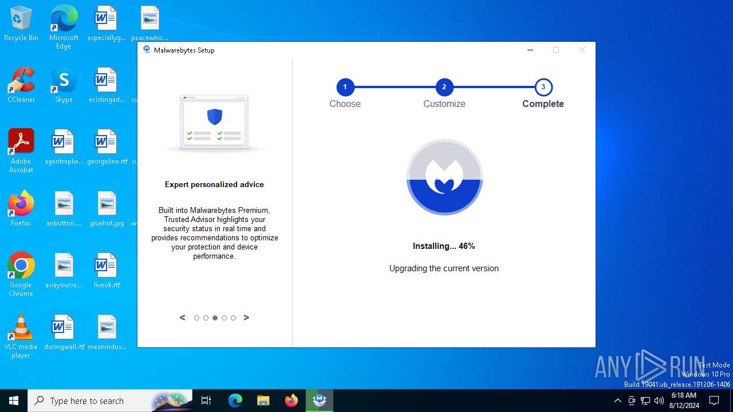733x412 pixels.
Task: Open Task View on taskbar
Action: pyautogui.click(x=206, y=401)
